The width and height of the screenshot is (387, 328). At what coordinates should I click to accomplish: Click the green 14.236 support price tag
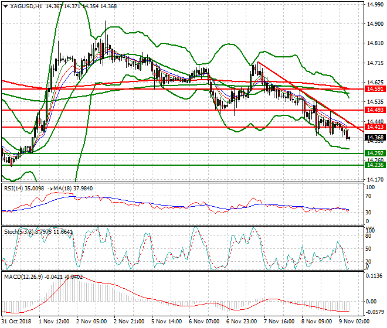point(374,165)
